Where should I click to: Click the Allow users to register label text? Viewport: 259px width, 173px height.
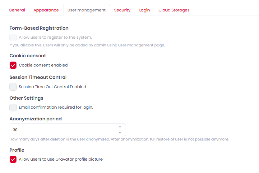(55, 37)
